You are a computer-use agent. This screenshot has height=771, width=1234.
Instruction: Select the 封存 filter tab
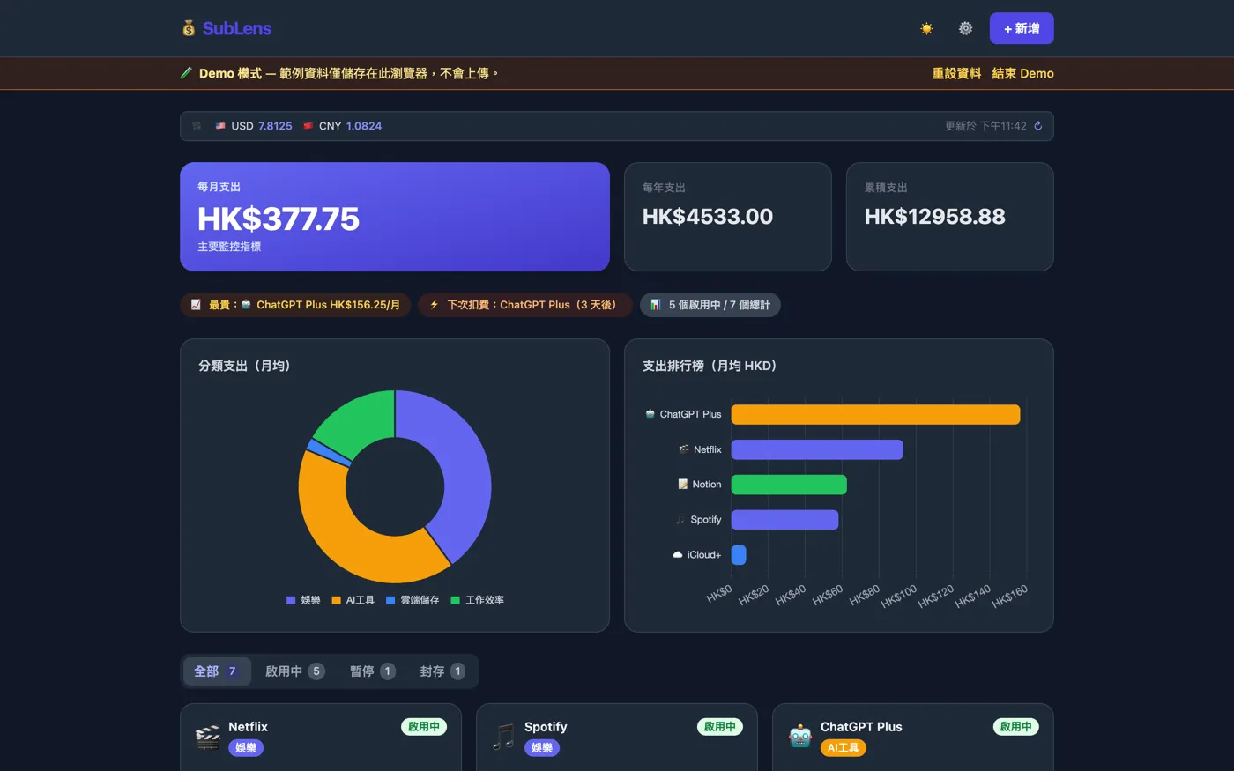click(x=442, y=671)
